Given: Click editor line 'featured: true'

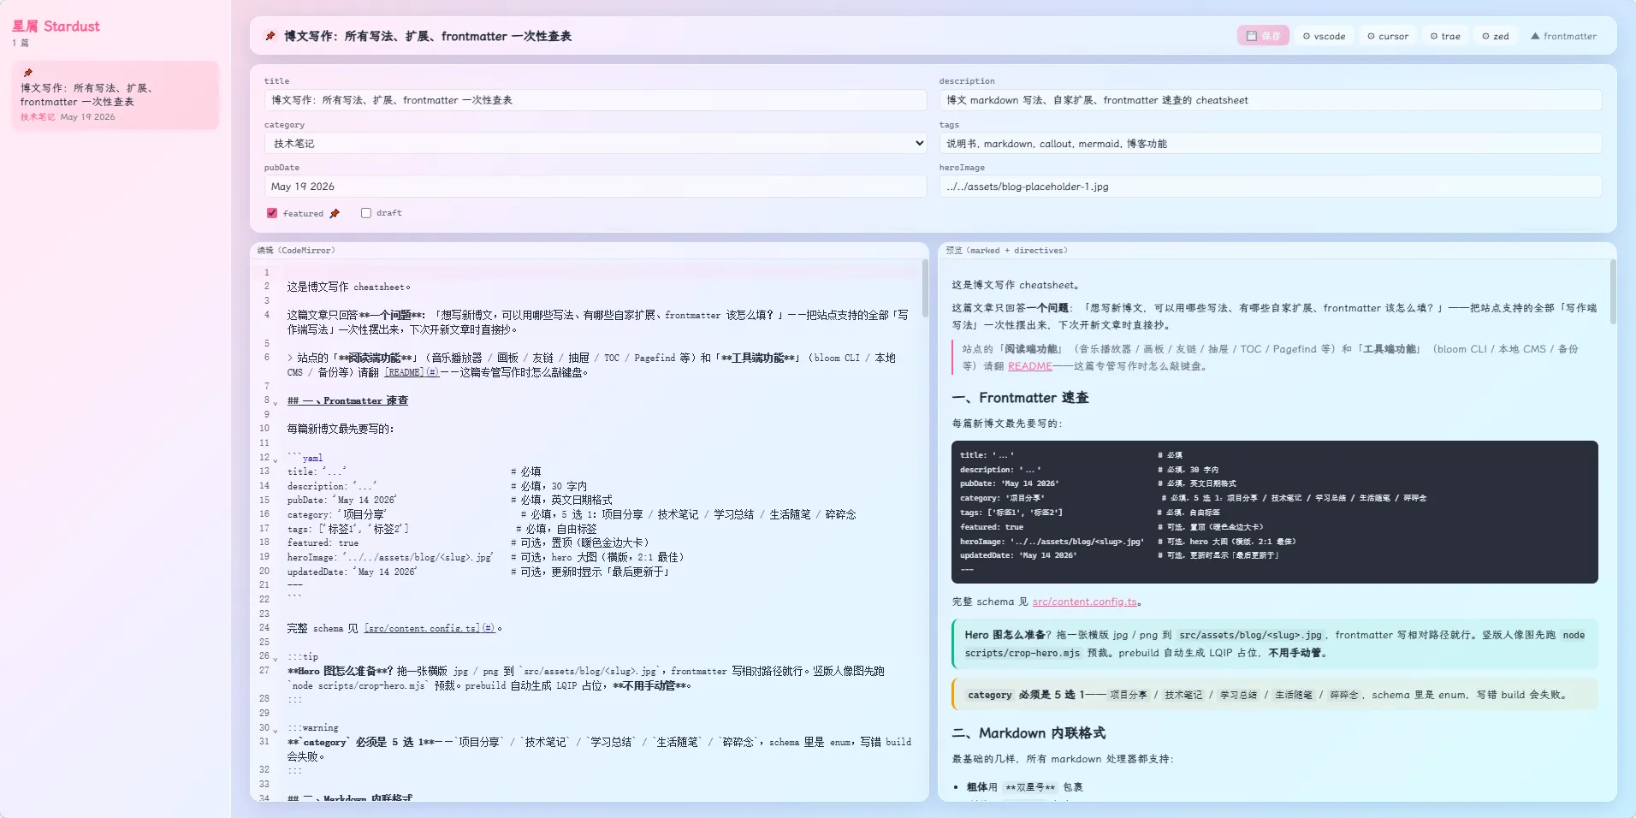Looking at the screenshot, I should [x=323, y=543].
